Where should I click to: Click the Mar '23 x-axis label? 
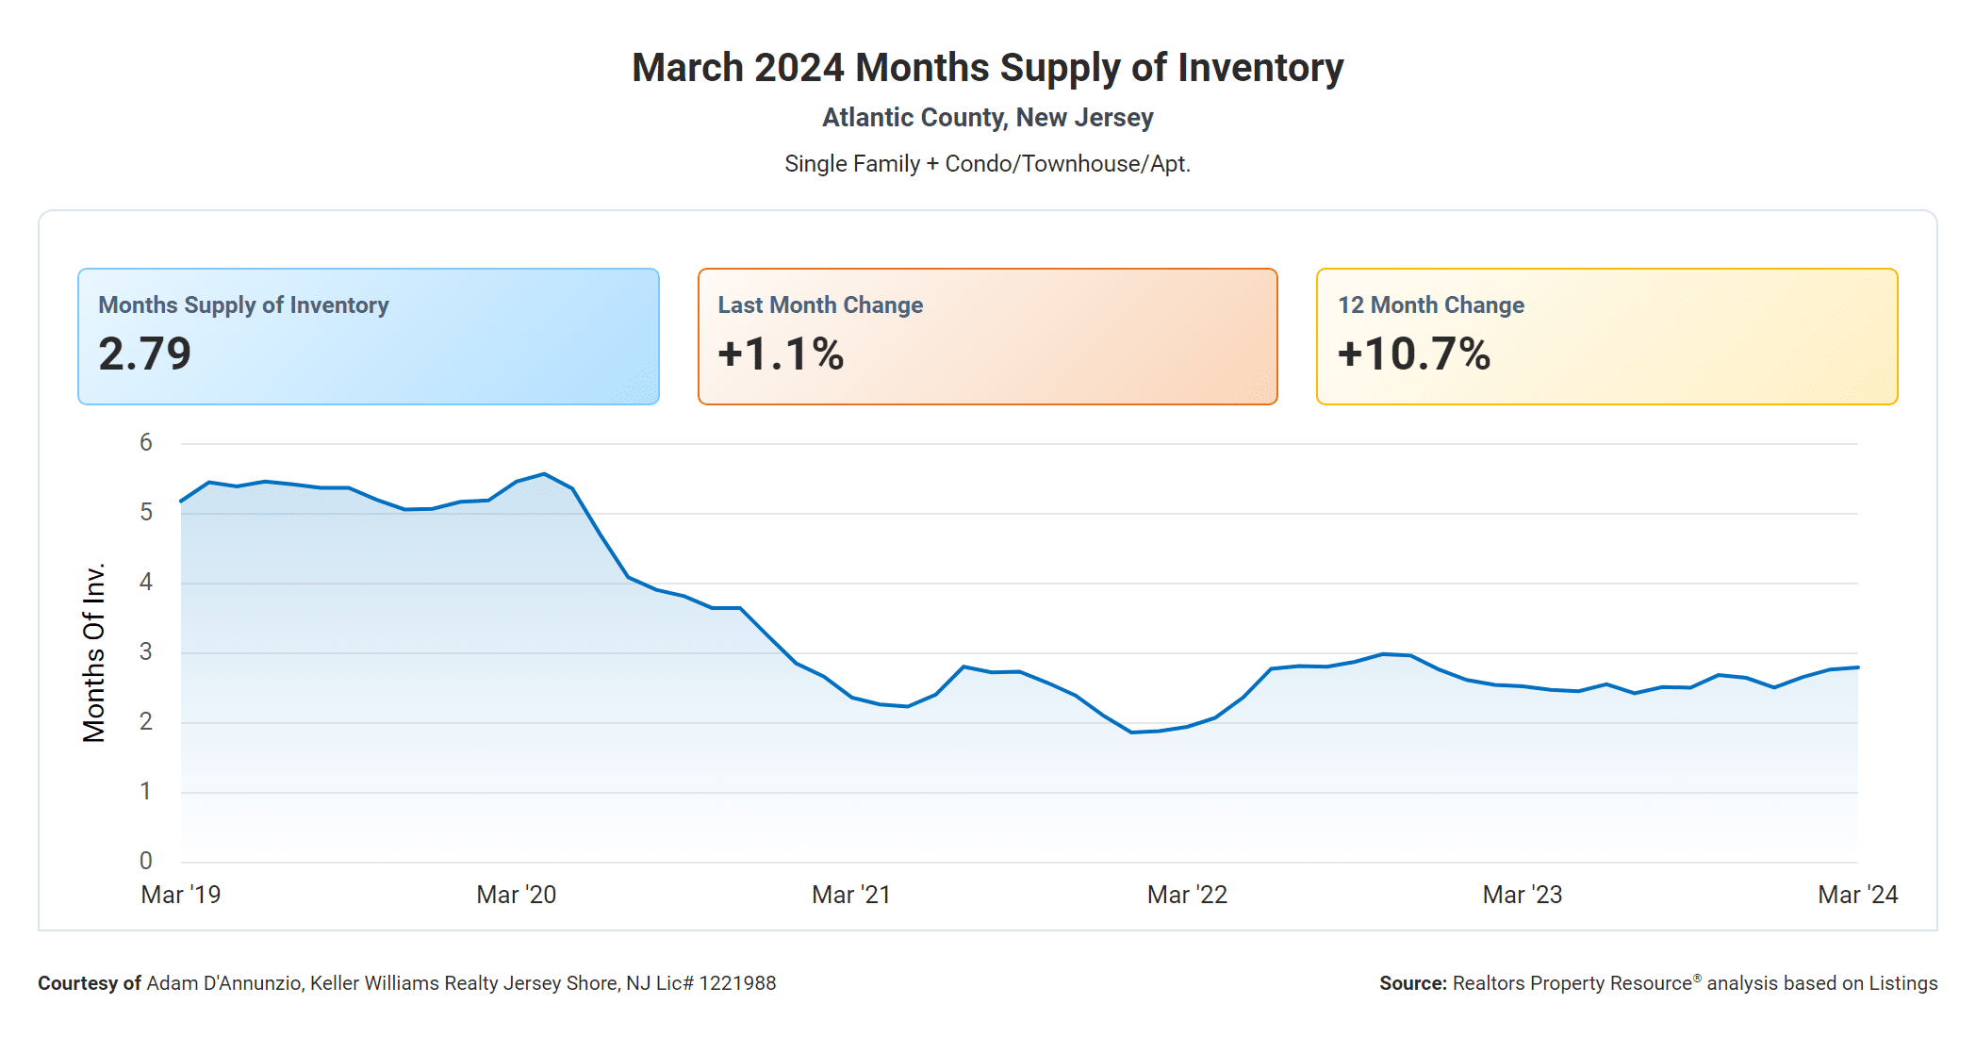coord(1522,895)
